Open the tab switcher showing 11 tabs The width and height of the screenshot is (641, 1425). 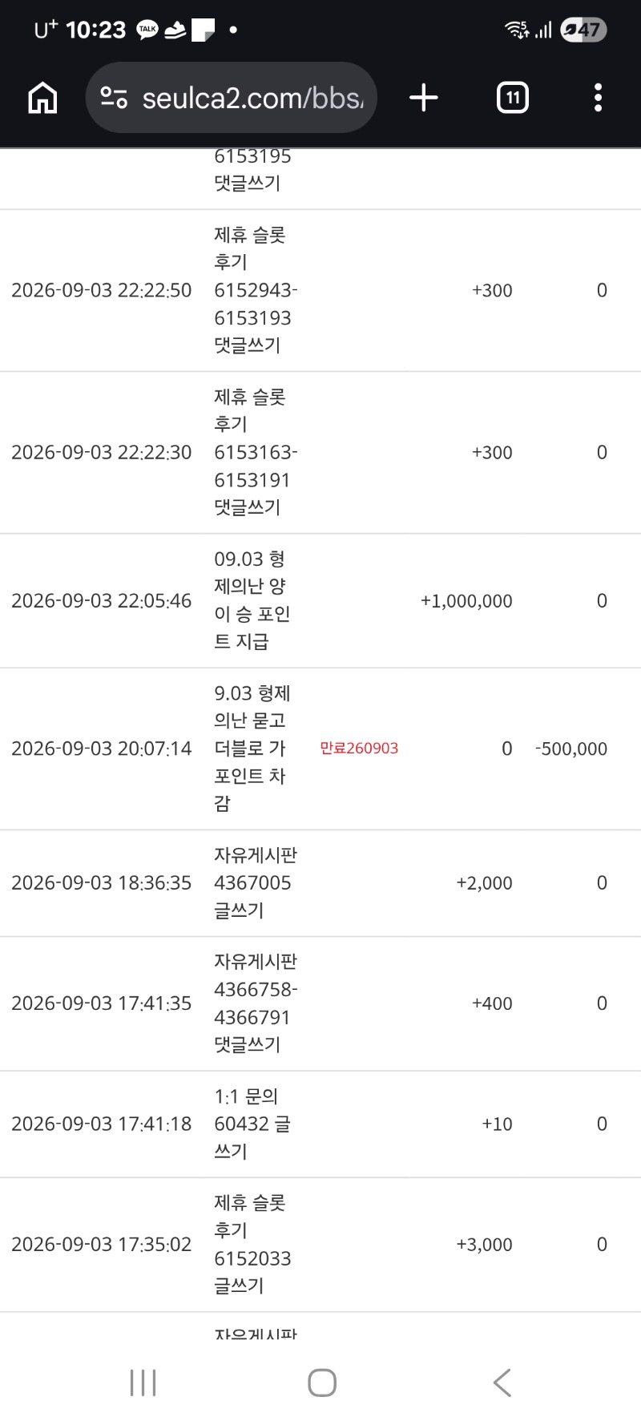pyautogui.click(x=513, y=98)
